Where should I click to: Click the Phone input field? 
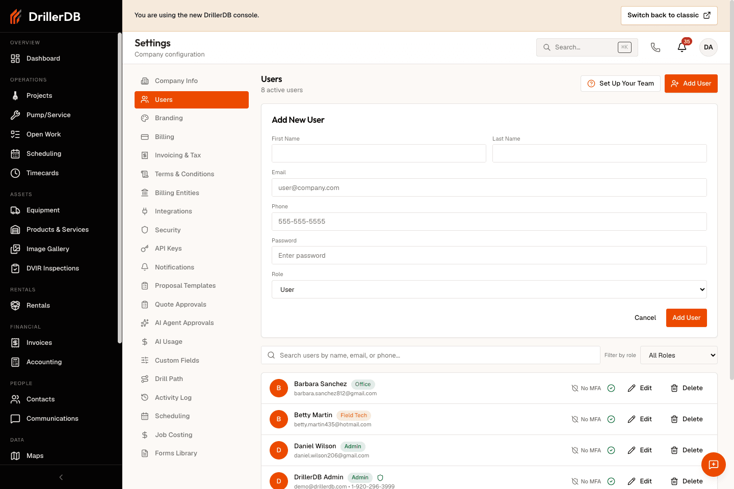click(x=489, y=222)
